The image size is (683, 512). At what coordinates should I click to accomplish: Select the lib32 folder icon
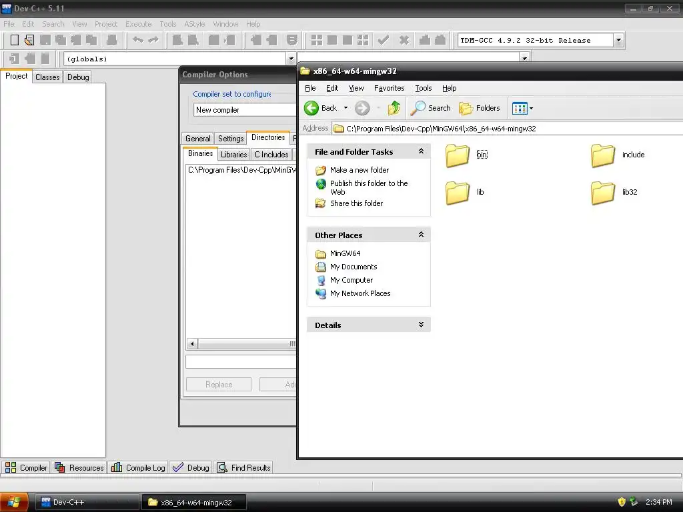[603, 193]
